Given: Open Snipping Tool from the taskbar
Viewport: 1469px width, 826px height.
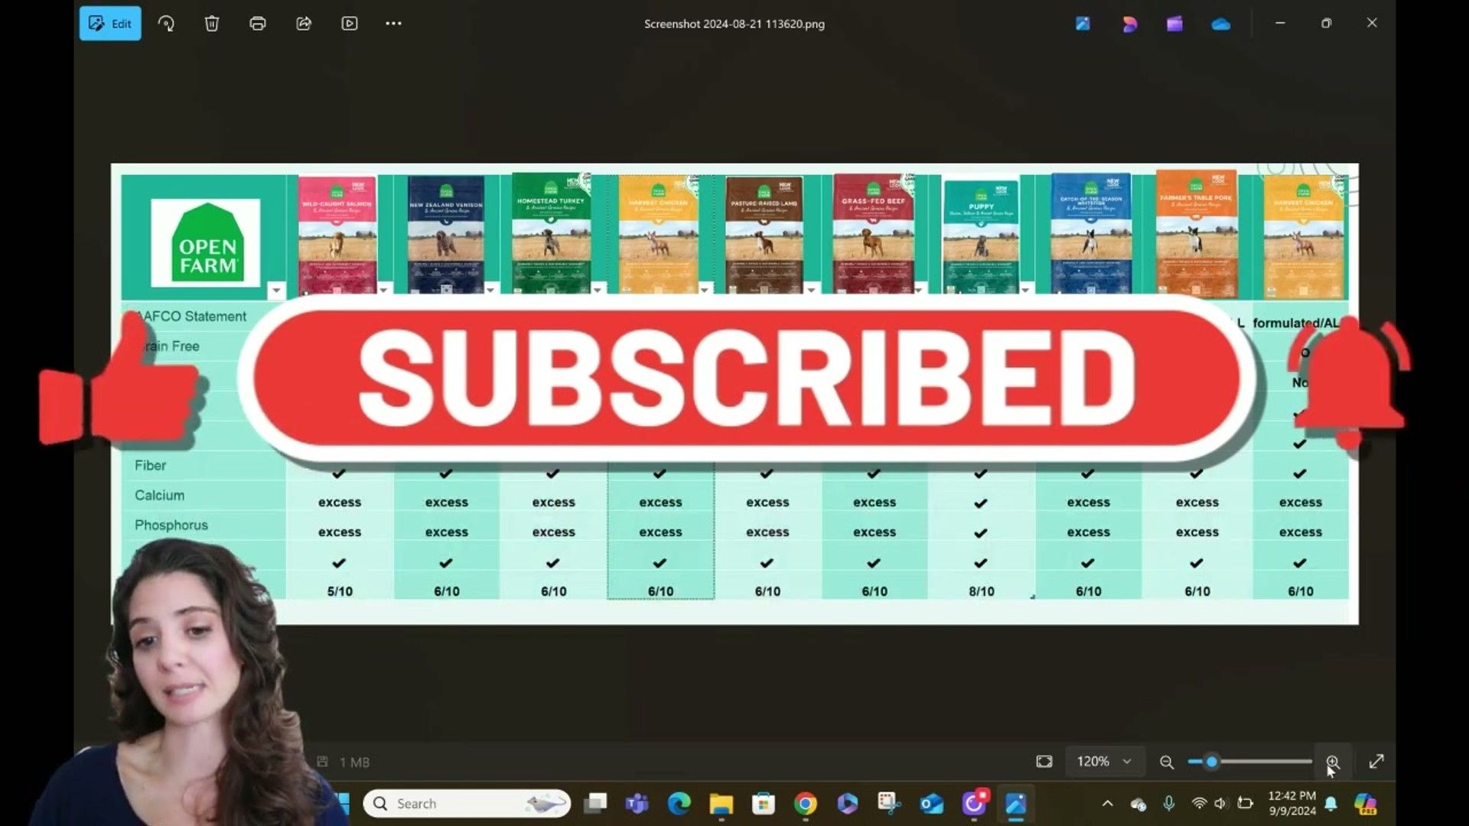Looking at the screenshot, I should pyautogui.click(x=889, y=804).
